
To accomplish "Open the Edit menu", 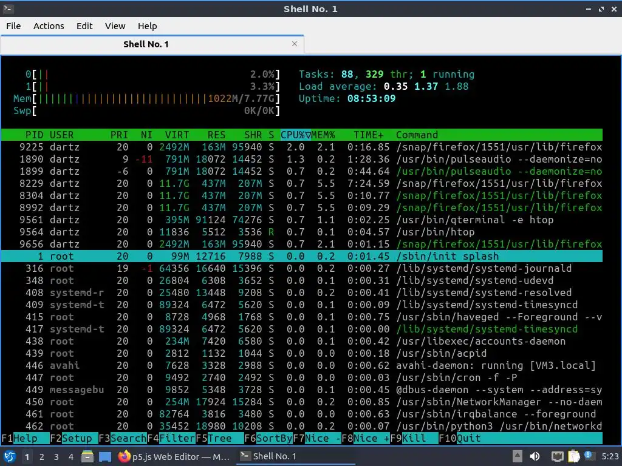I will [84, 26].
